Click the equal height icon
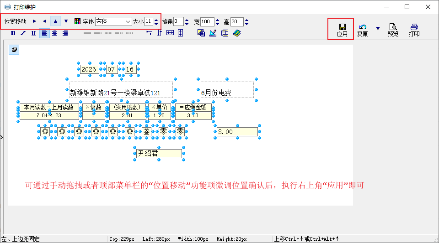 coord(181,33)
